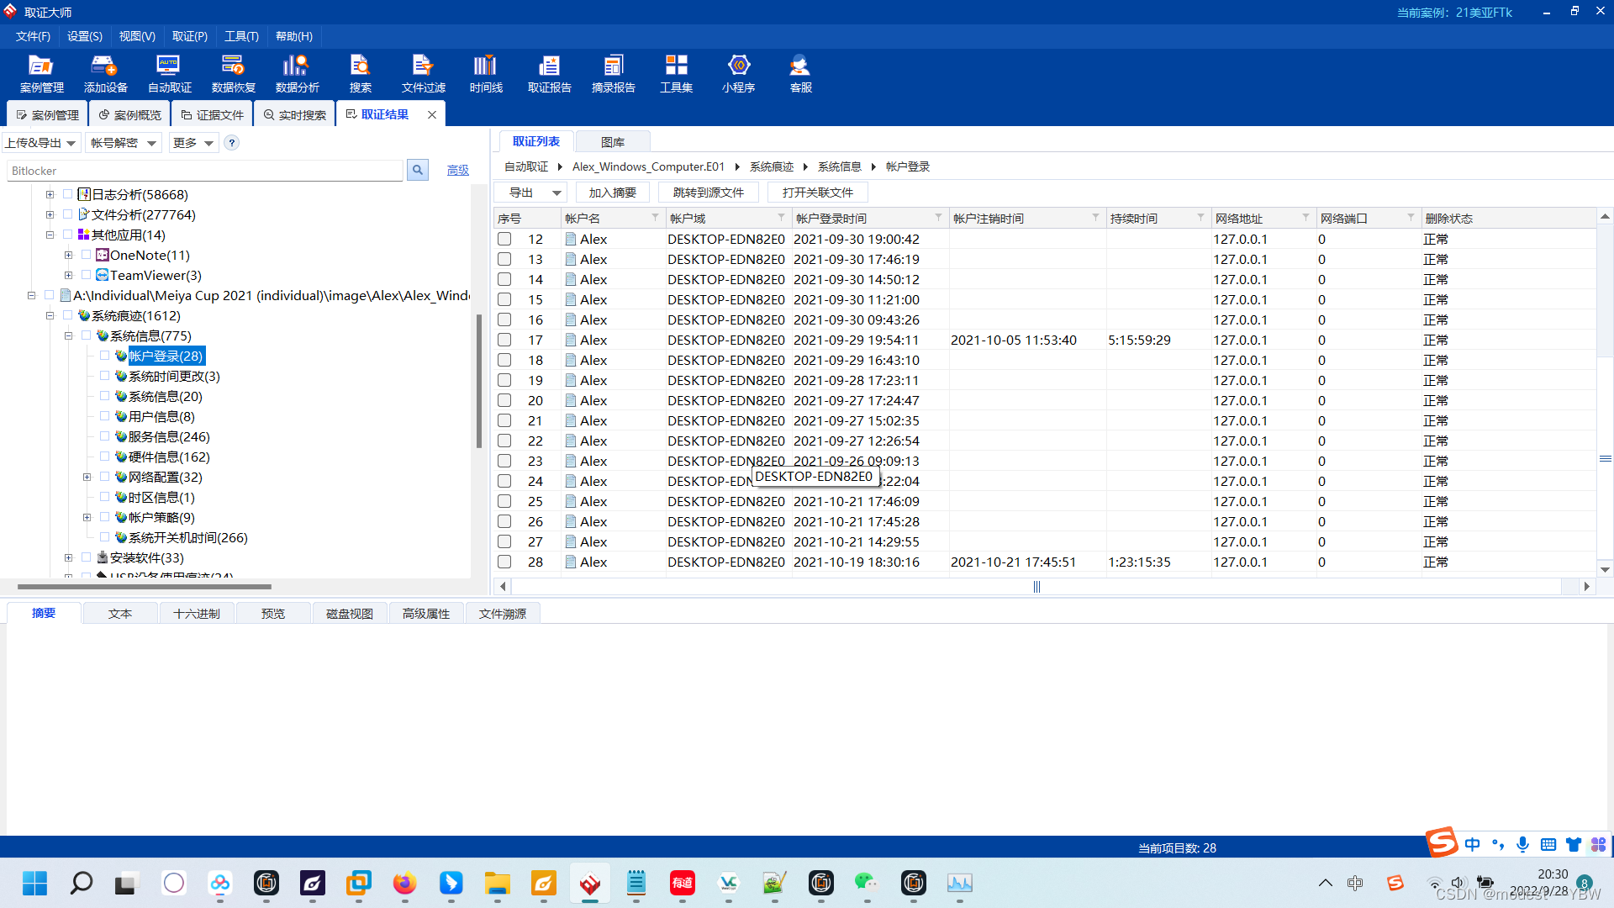Click the blue search magnifier button
Viewport: 1614px width, 908px height.
pos(417,171)
